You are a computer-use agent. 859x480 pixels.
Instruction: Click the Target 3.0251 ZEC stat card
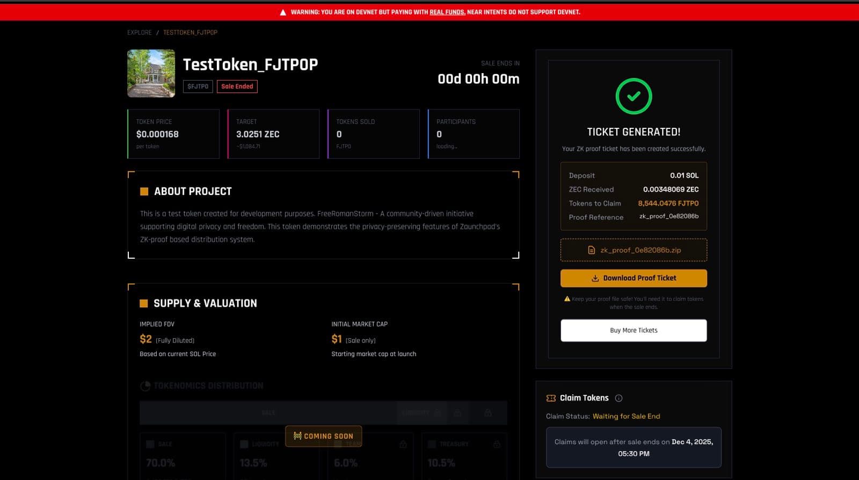(x=273, y=134)
